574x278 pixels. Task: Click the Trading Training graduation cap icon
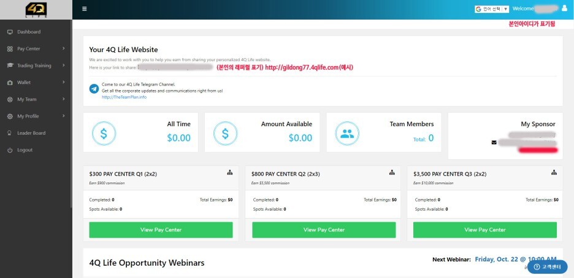tap(10, 66)
